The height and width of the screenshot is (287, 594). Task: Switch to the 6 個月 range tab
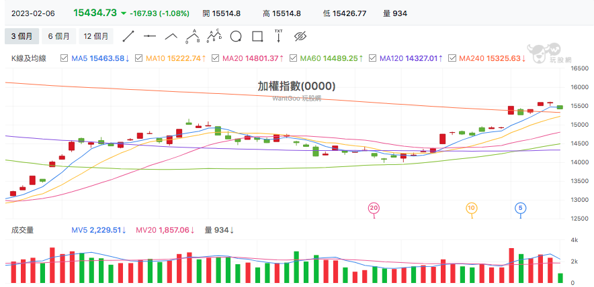point(58,36)
